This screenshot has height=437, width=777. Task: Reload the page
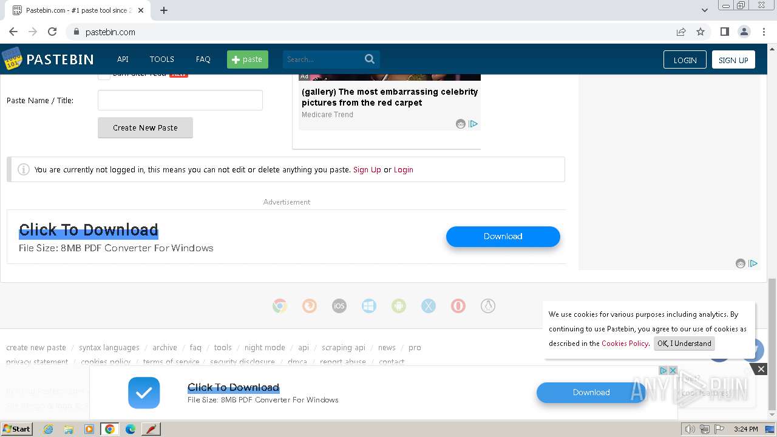pyautogui.click(x=52, y=32)
